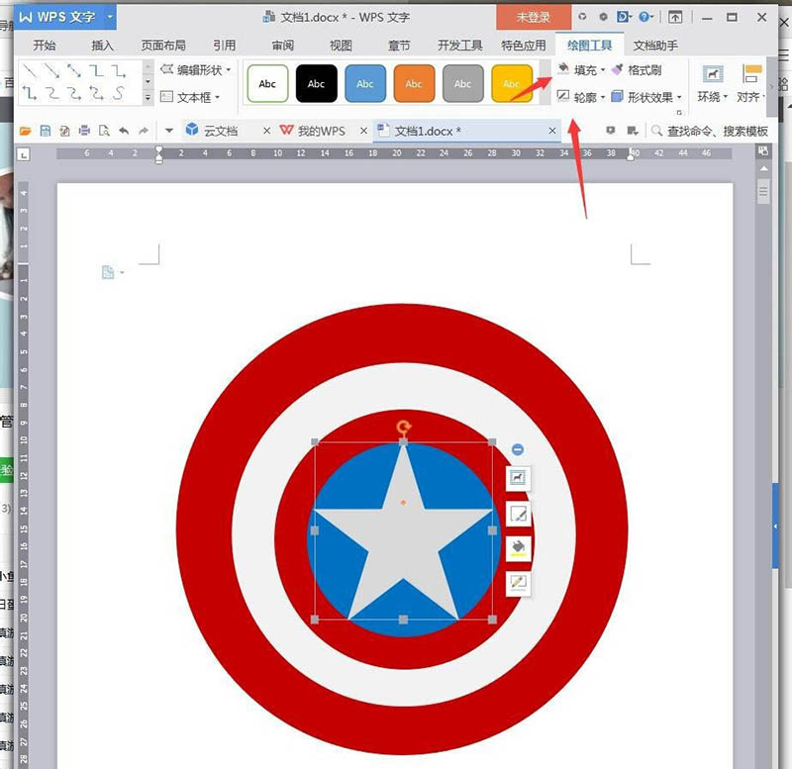Apply the orange Abc shape style swatch
This screenshot has width=792, height=769.
click(x=414, y=84)
